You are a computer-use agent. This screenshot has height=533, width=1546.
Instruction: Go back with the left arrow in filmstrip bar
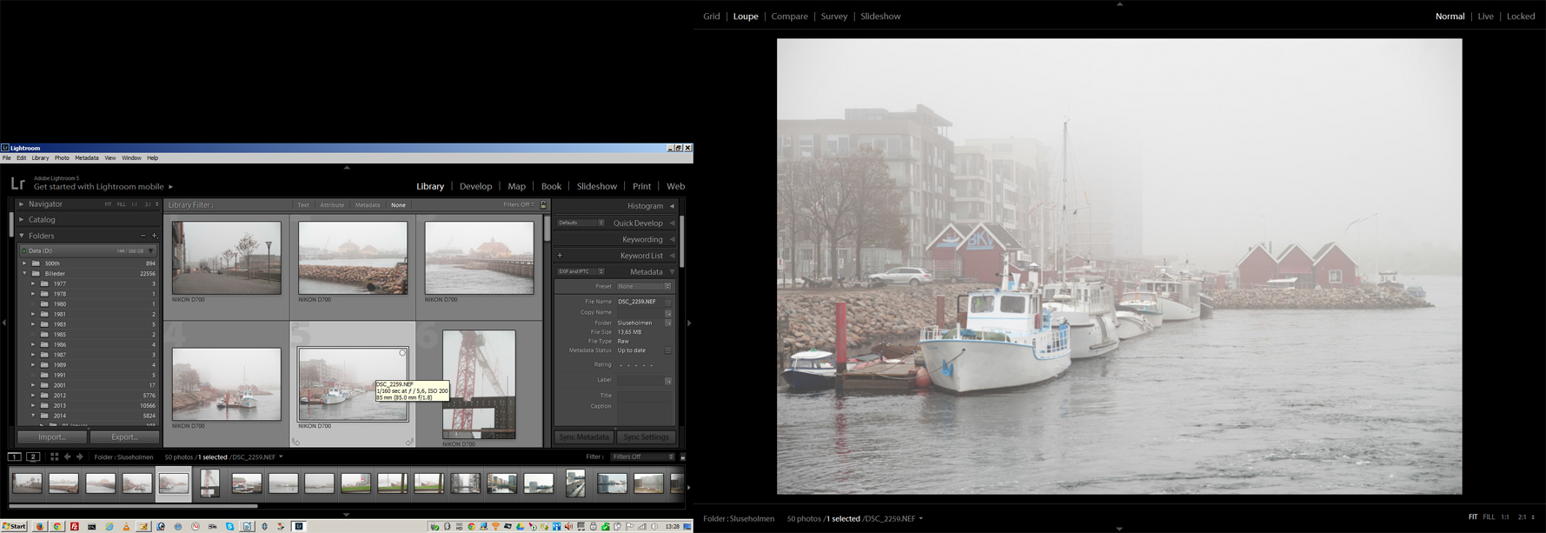(68, 456)
